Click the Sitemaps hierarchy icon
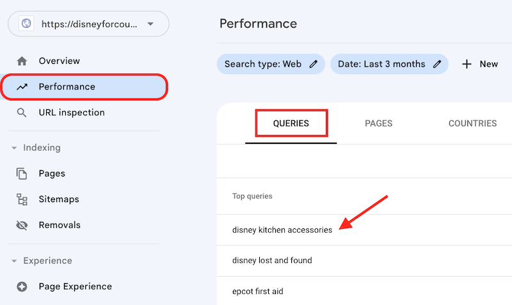The height and width of the screenshot is (305, 512). [x=22, y=199]
